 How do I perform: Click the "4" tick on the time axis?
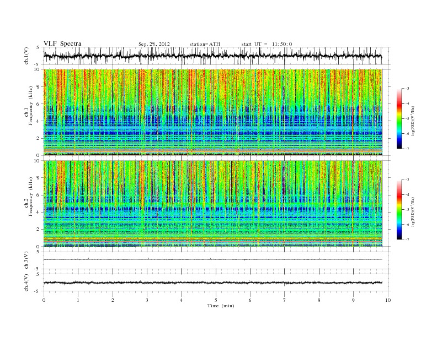(x=181, y=300)
